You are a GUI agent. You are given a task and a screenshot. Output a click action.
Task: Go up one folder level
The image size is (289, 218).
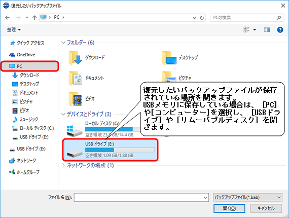coord(34,18)
